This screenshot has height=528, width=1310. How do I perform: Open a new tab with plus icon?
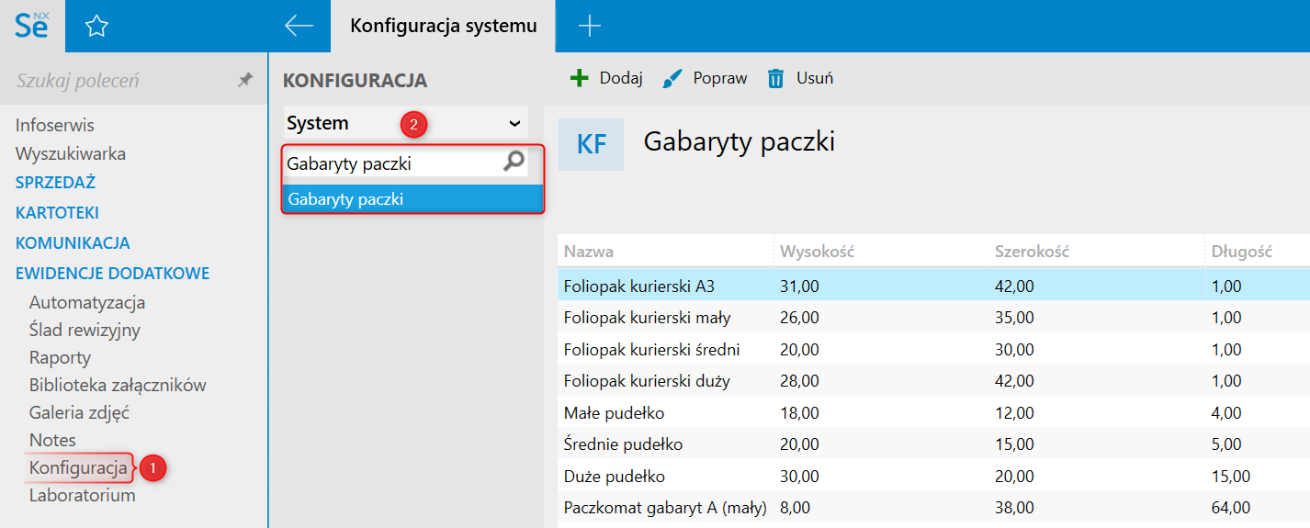coord(589,27)
